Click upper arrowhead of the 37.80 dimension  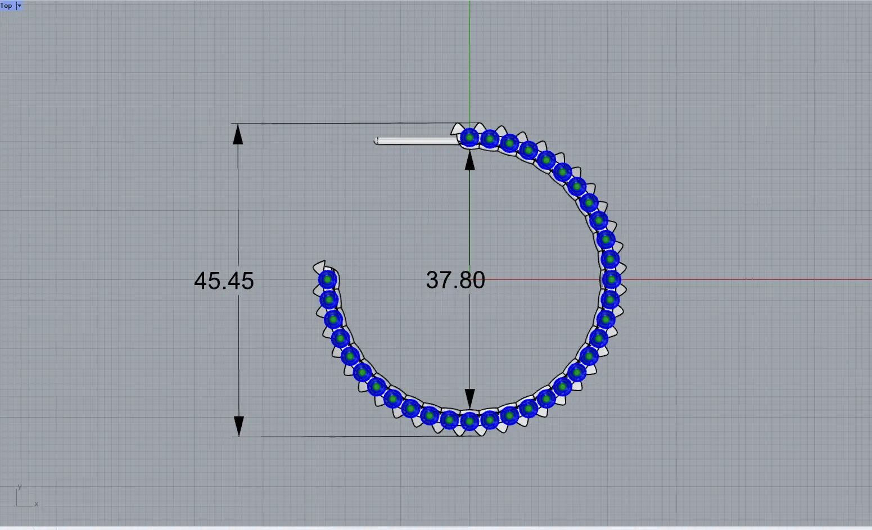(469, 160)
